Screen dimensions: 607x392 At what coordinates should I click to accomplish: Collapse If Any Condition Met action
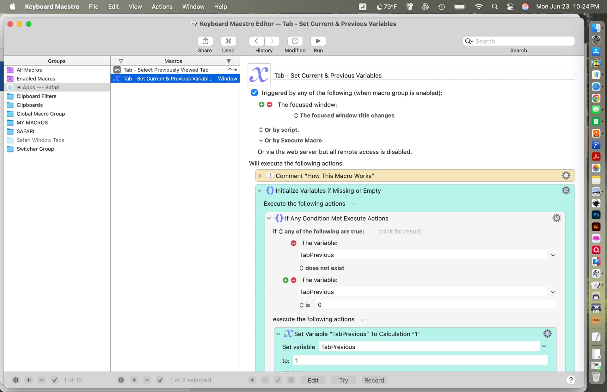269,218
